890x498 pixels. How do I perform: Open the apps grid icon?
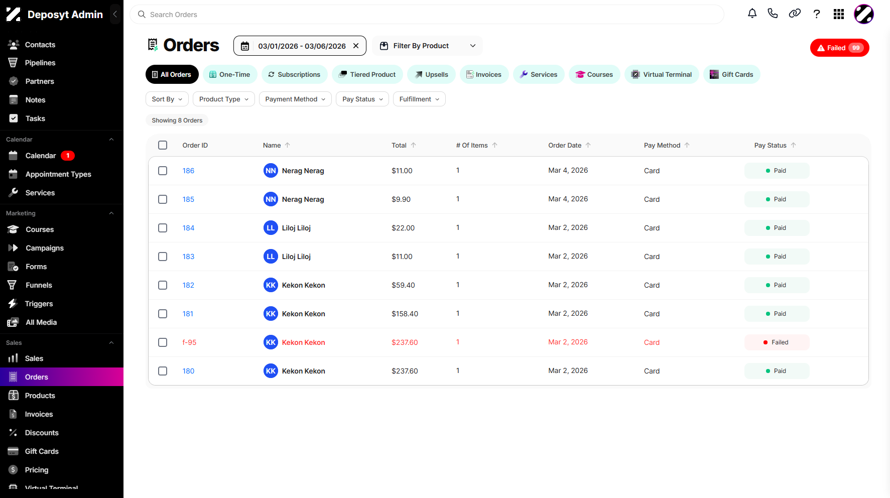[839, 14]
